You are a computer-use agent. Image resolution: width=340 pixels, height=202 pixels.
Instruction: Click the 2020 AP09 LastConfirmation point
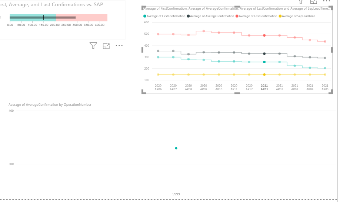[204, 31]
